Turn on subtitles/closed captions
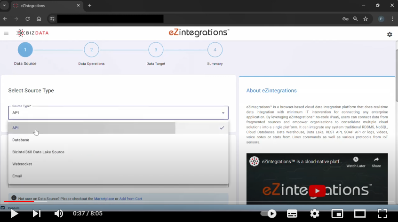398x222 pixels. (x=292, y=214)
